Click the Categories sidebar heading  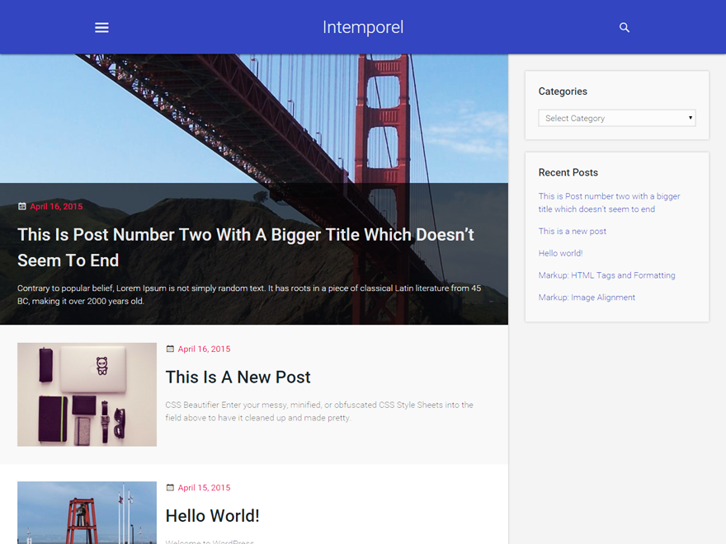[562, 91]
